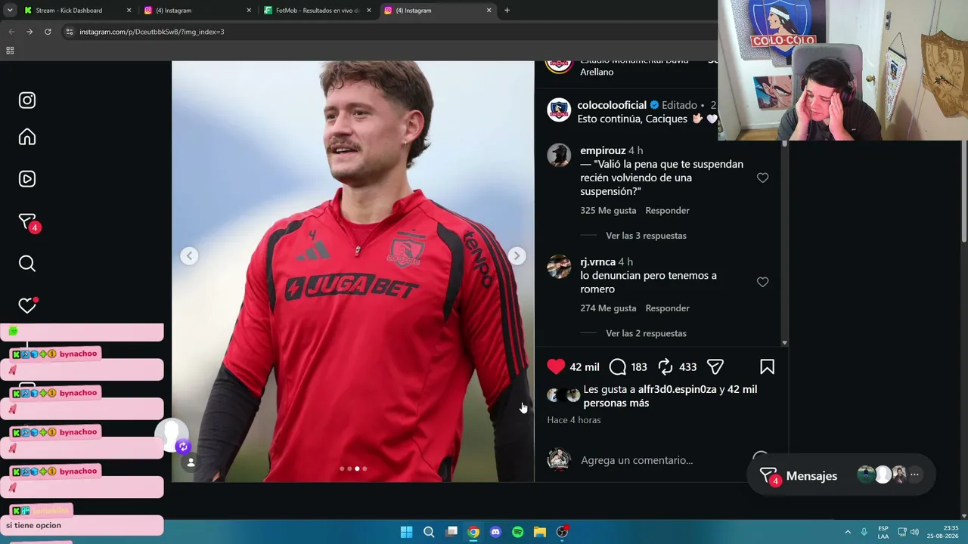Go forward in browser history
This screenshot has height=544, width=968.
click(29, 32)
